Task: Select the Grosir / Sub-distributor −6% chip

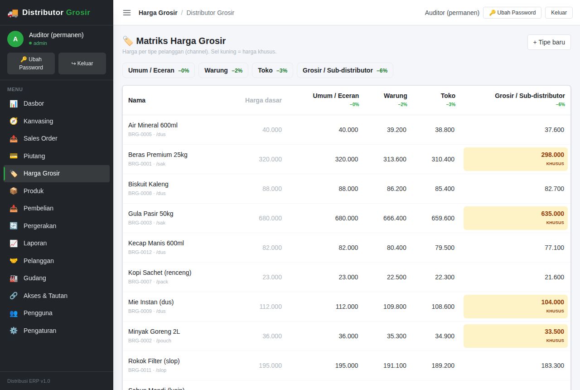Action: (345, 70)
